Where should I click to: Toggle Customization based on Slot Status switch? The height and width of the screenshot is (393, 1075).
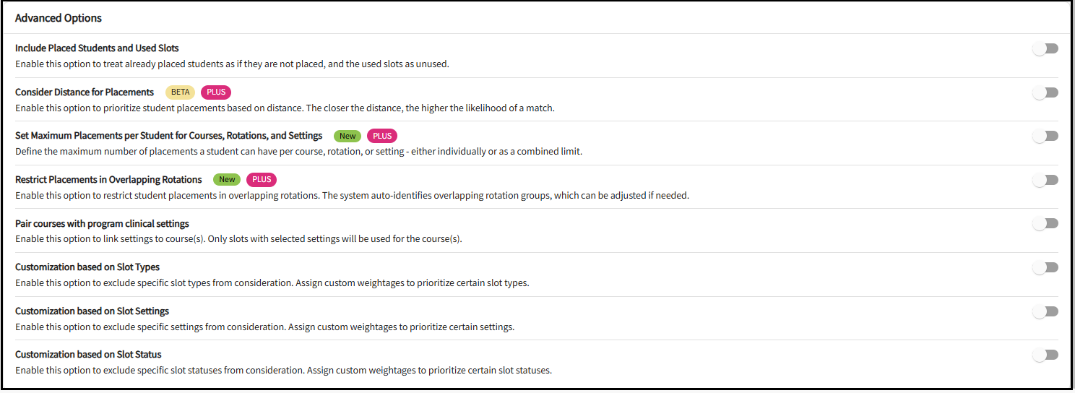coord(1045,355)
